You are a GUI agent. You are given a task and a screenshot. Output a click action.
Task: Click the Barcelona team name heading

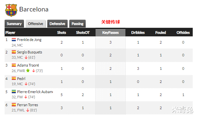pyautogui.click(x=34, y=9)
